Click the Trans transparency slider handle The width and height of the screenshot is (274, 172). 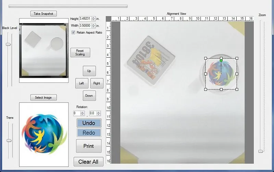(9, 140)
